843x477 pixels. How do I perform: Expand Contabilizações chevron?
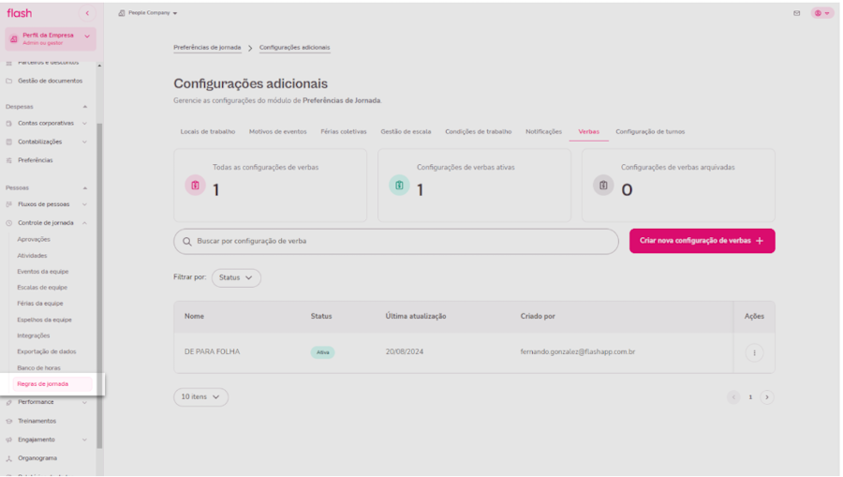[84, 142]
